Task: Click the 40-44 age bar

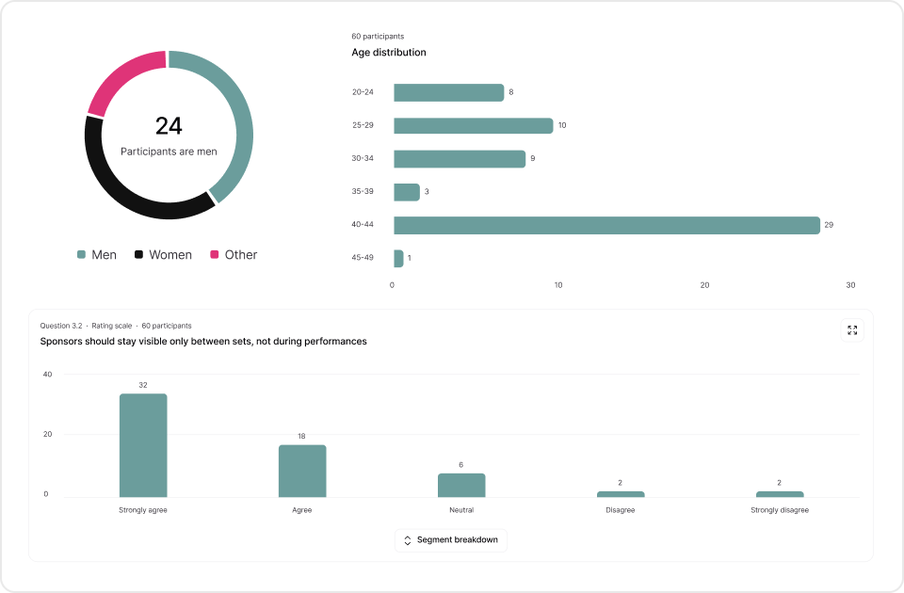Action: tap(606, 225)
